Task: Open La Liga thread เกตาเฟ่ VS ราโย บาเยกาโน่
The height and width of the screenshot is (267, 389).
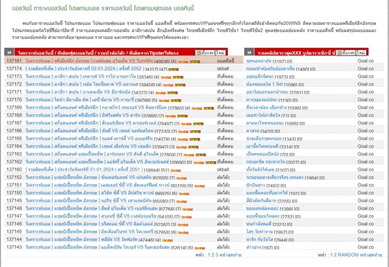Action: tap(81, 76)
